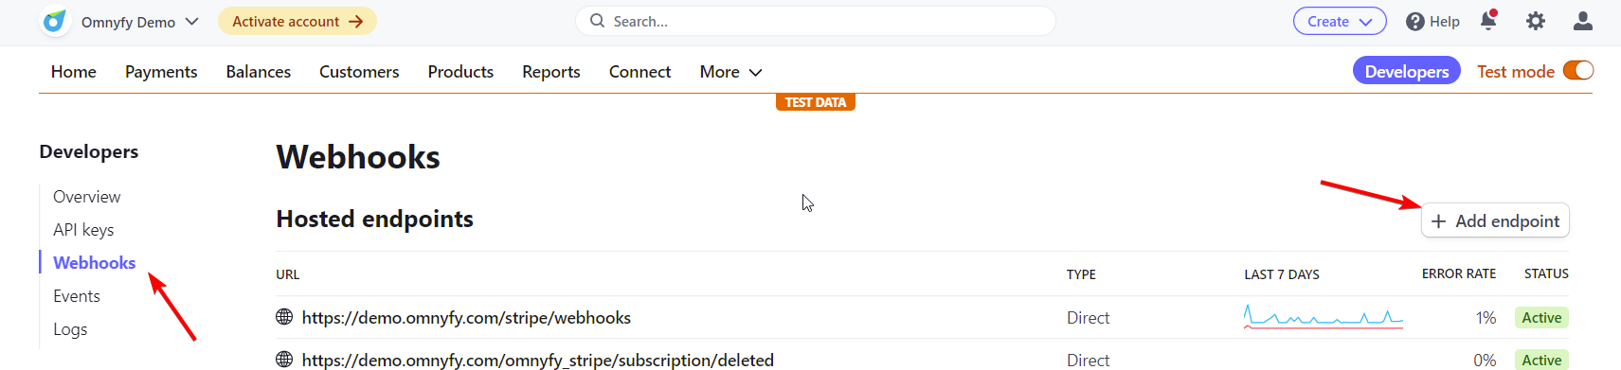Go to the Payments tab
The height and width of the screenshot is (370, 1621).
[x=161, y=72]
